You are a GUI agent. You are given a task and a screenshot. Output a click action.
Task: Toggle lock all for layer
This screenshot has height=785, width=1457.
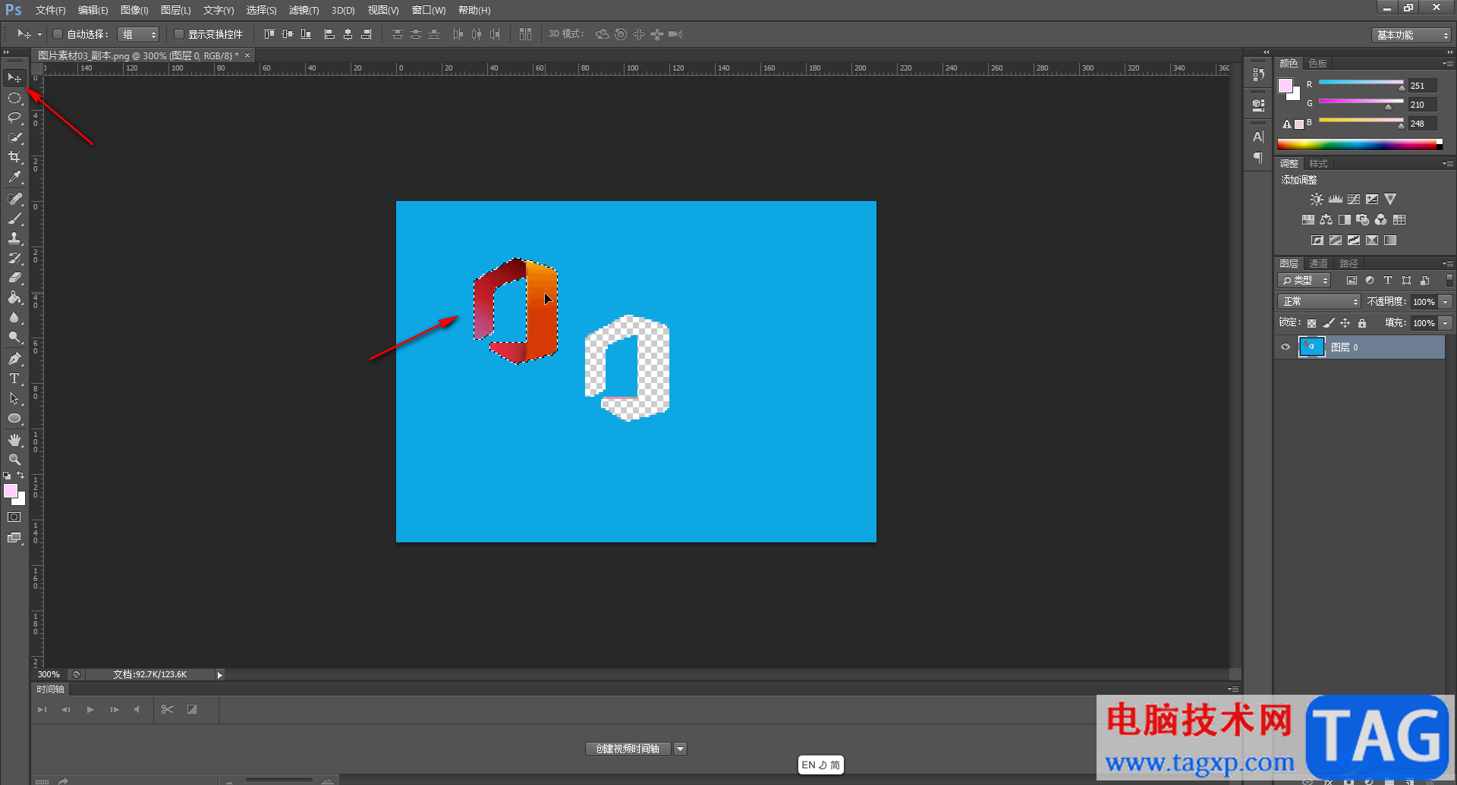tap(1362, 323)
